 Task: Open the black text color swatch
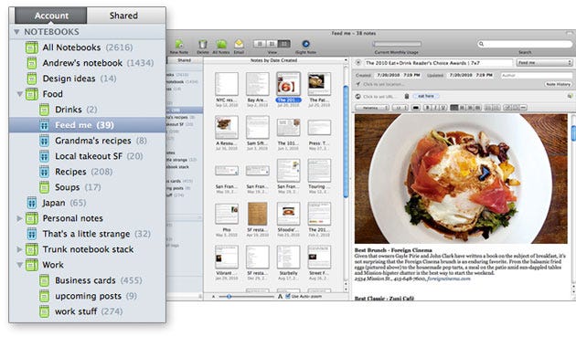[x=416, y=108]
